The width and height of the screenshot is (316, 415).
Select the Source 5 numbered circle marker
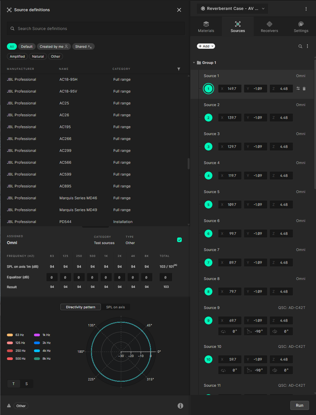click(208, 205)
